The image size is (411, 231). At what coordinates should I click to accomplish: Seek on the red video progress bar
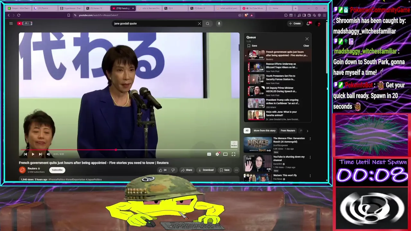pyautogui.click(x=129, y=150)
